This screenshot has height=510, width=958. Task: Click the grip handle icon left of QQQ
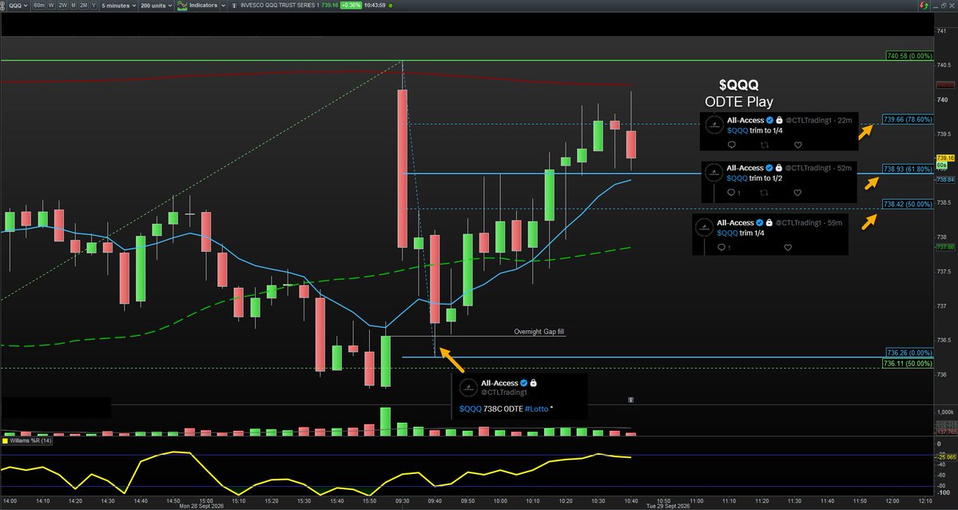(x=4, y=5)
